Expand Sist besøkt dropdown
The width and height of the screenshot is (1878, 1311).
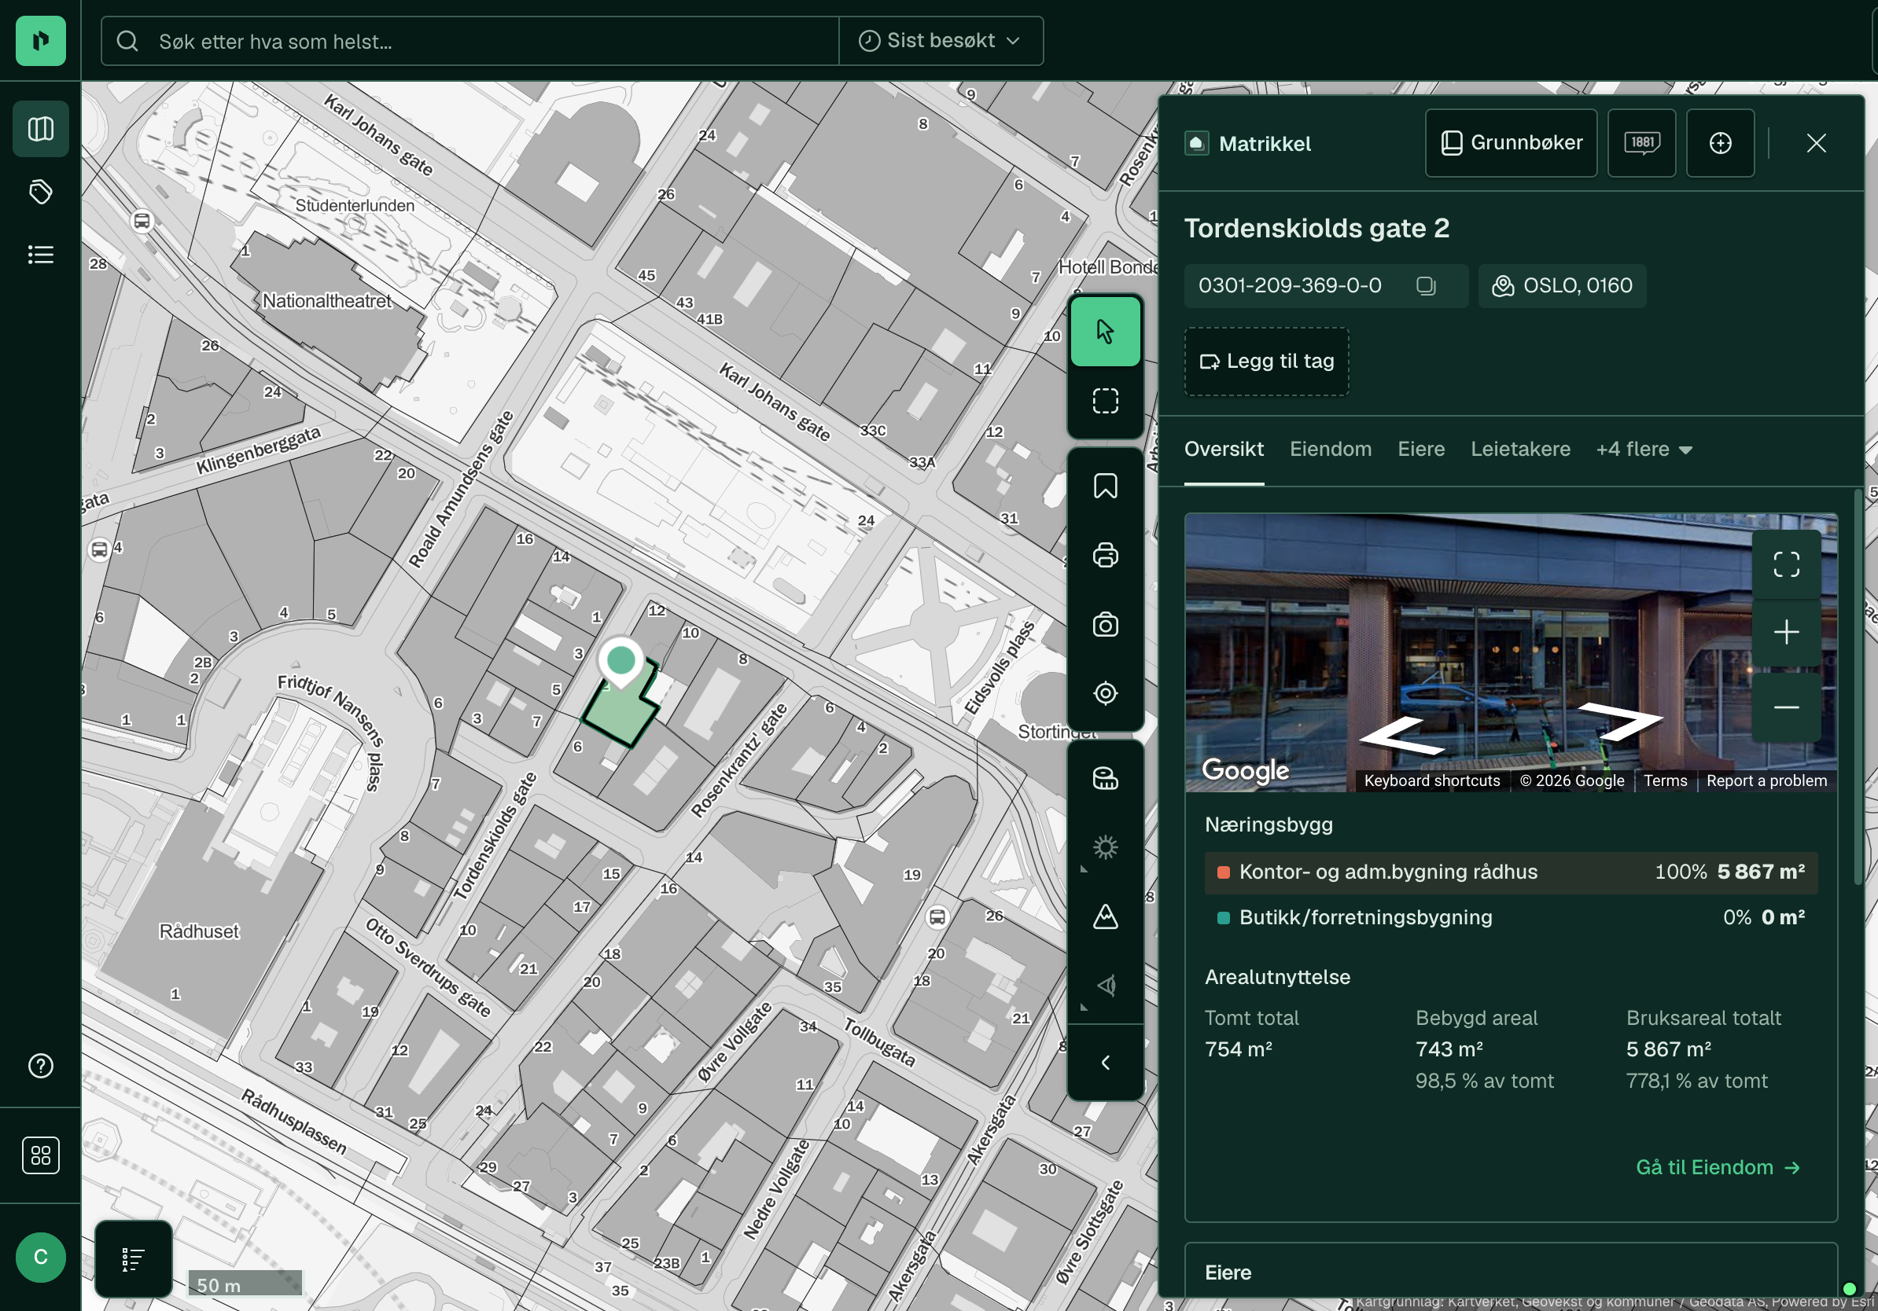click(x=941, y=41)
